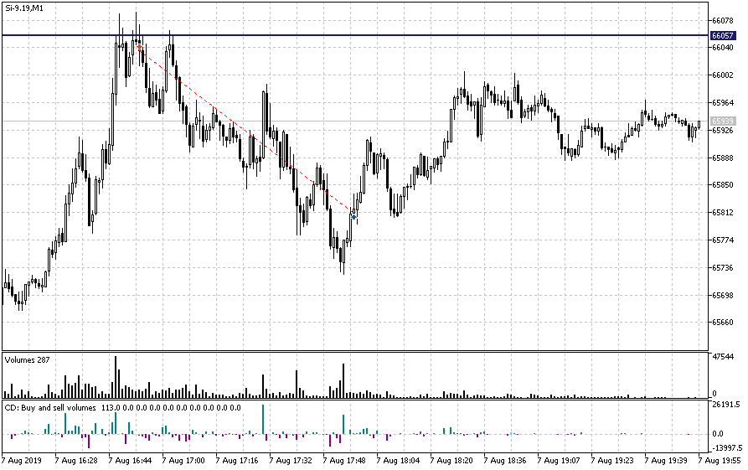Select the horizontal line price tag 66057

coord(723,36)
